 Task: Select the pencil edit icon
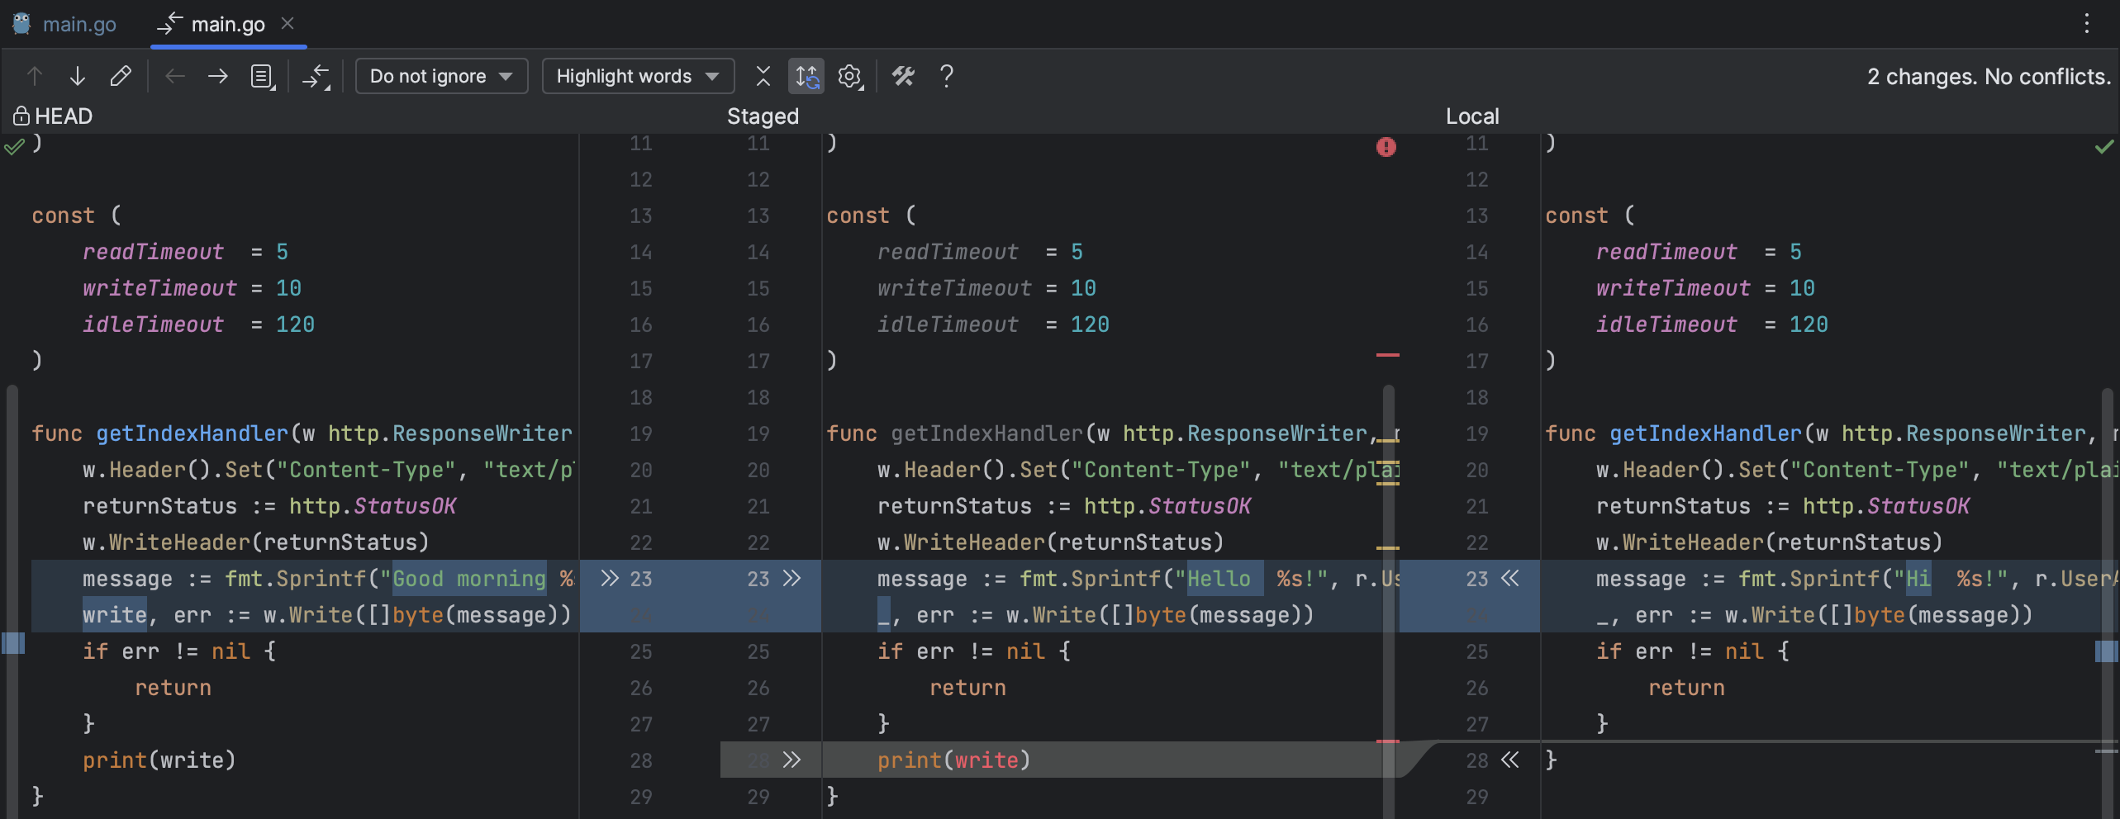point(121,76)
